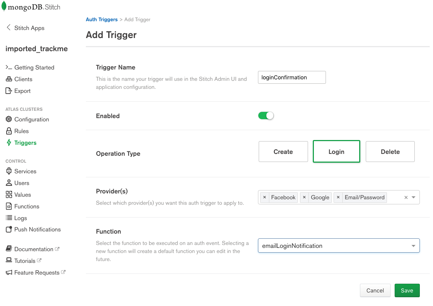
Task: Open the Users page
Action: click(22, 183)
